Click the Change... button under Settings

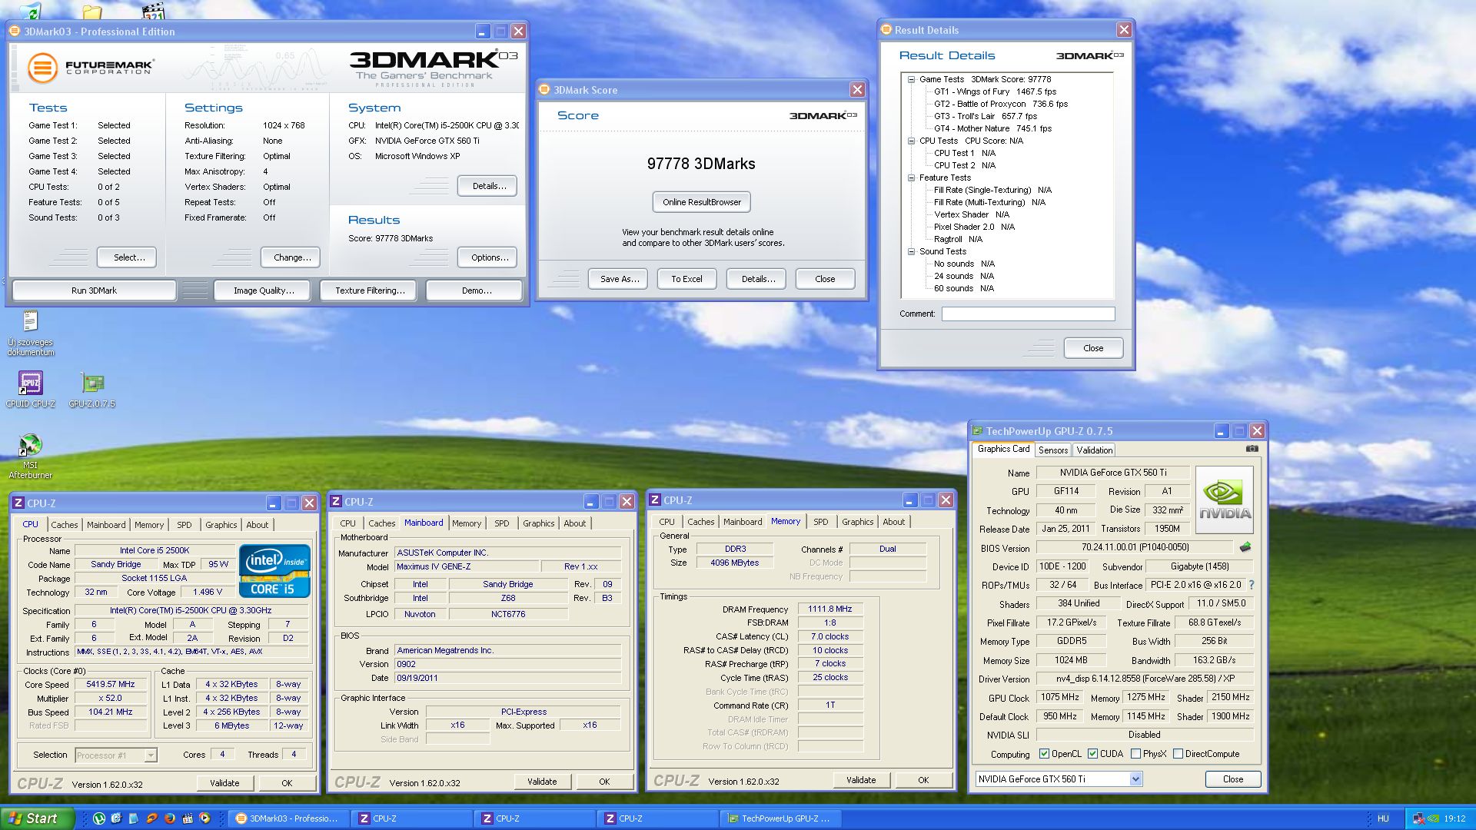click(x=292, y=257)
